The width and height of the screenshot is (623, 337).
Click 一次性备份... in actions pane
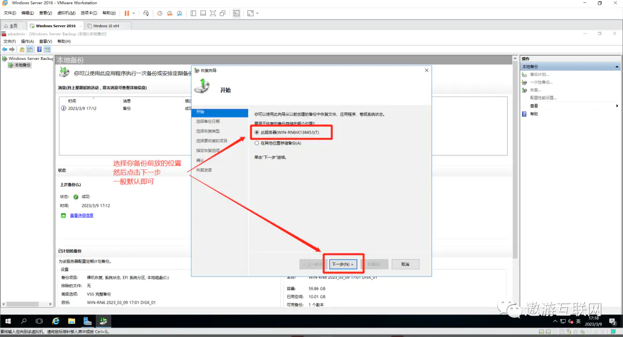coord(541,82)
